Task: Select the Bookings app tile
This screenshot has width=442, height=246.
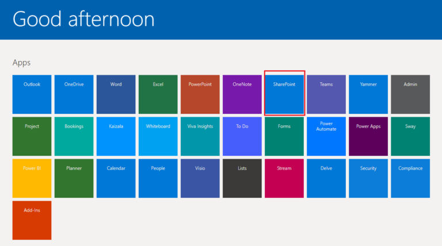Action: pos(74,136)
